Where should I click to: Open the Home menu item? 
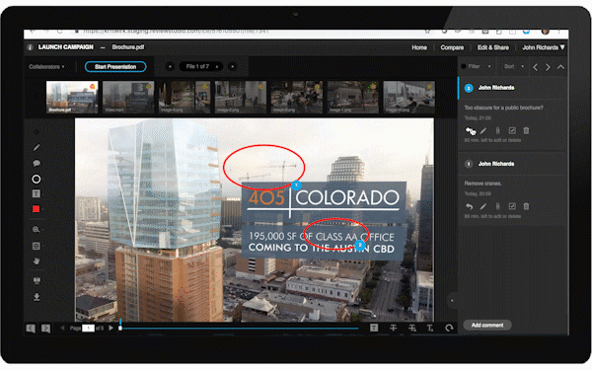[419, 47]
